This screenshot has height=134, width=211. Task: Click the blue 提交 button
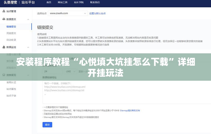(47, 125)
